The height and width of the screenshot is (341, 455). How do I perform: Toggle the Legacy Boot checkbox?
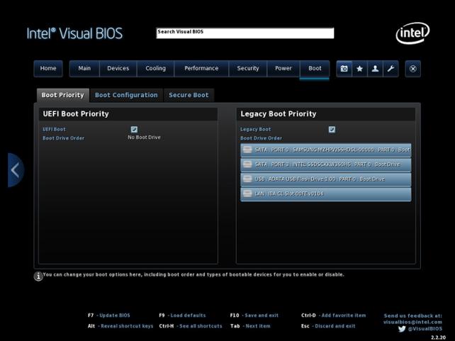332,130
